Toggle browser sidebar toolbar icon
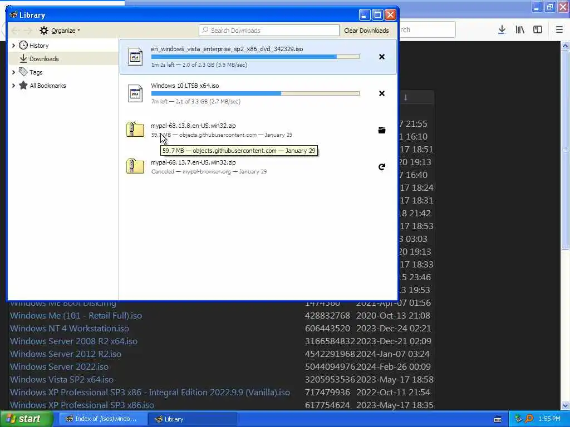Image resolution: width=570 pixels, height=427 pixels. tap(538, 30)
